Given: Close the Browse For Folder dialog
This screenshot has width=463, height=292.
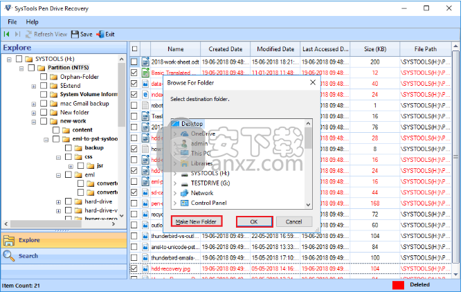Looking at the screenshot, I should [x=313, y=82].
